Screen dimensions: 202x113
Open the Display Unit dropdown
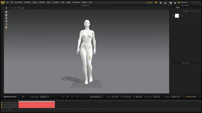point(176,97)
